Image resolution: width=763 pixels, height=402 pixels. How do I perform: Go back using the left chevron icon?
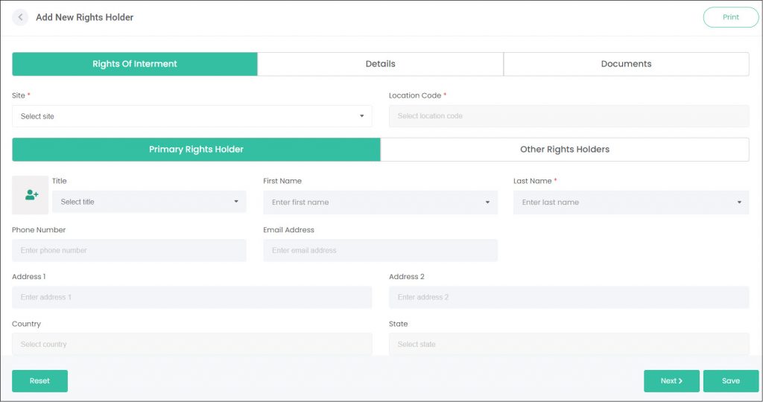click(20, 17)
